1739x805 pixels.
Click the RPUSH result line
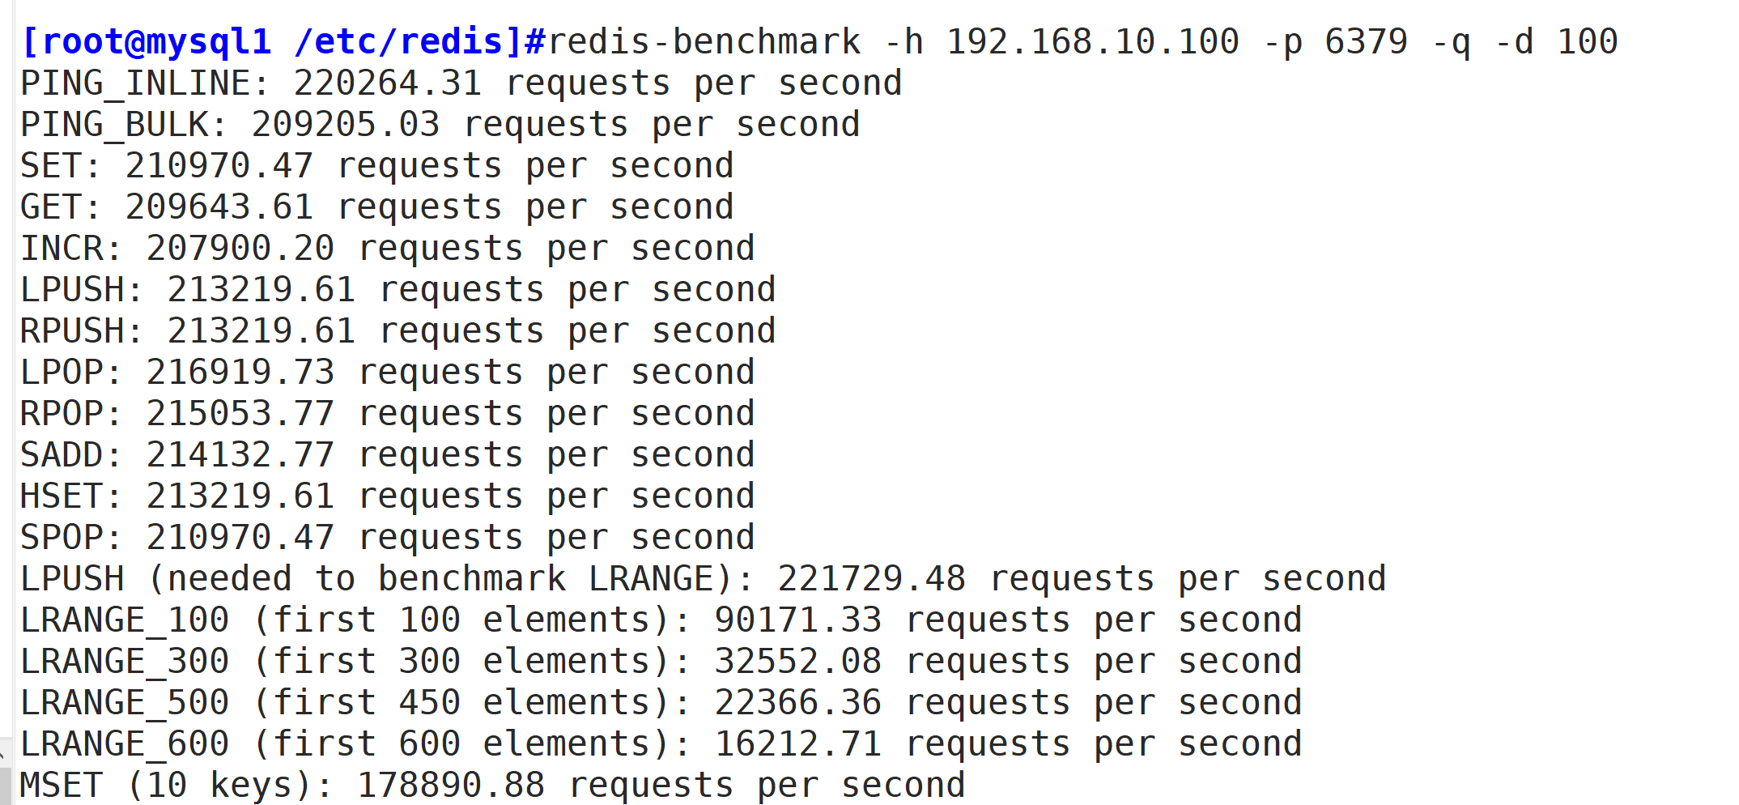pyautogui.click(x=398, y=331)
